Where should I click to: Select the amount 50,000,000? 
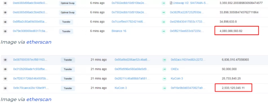229,69
